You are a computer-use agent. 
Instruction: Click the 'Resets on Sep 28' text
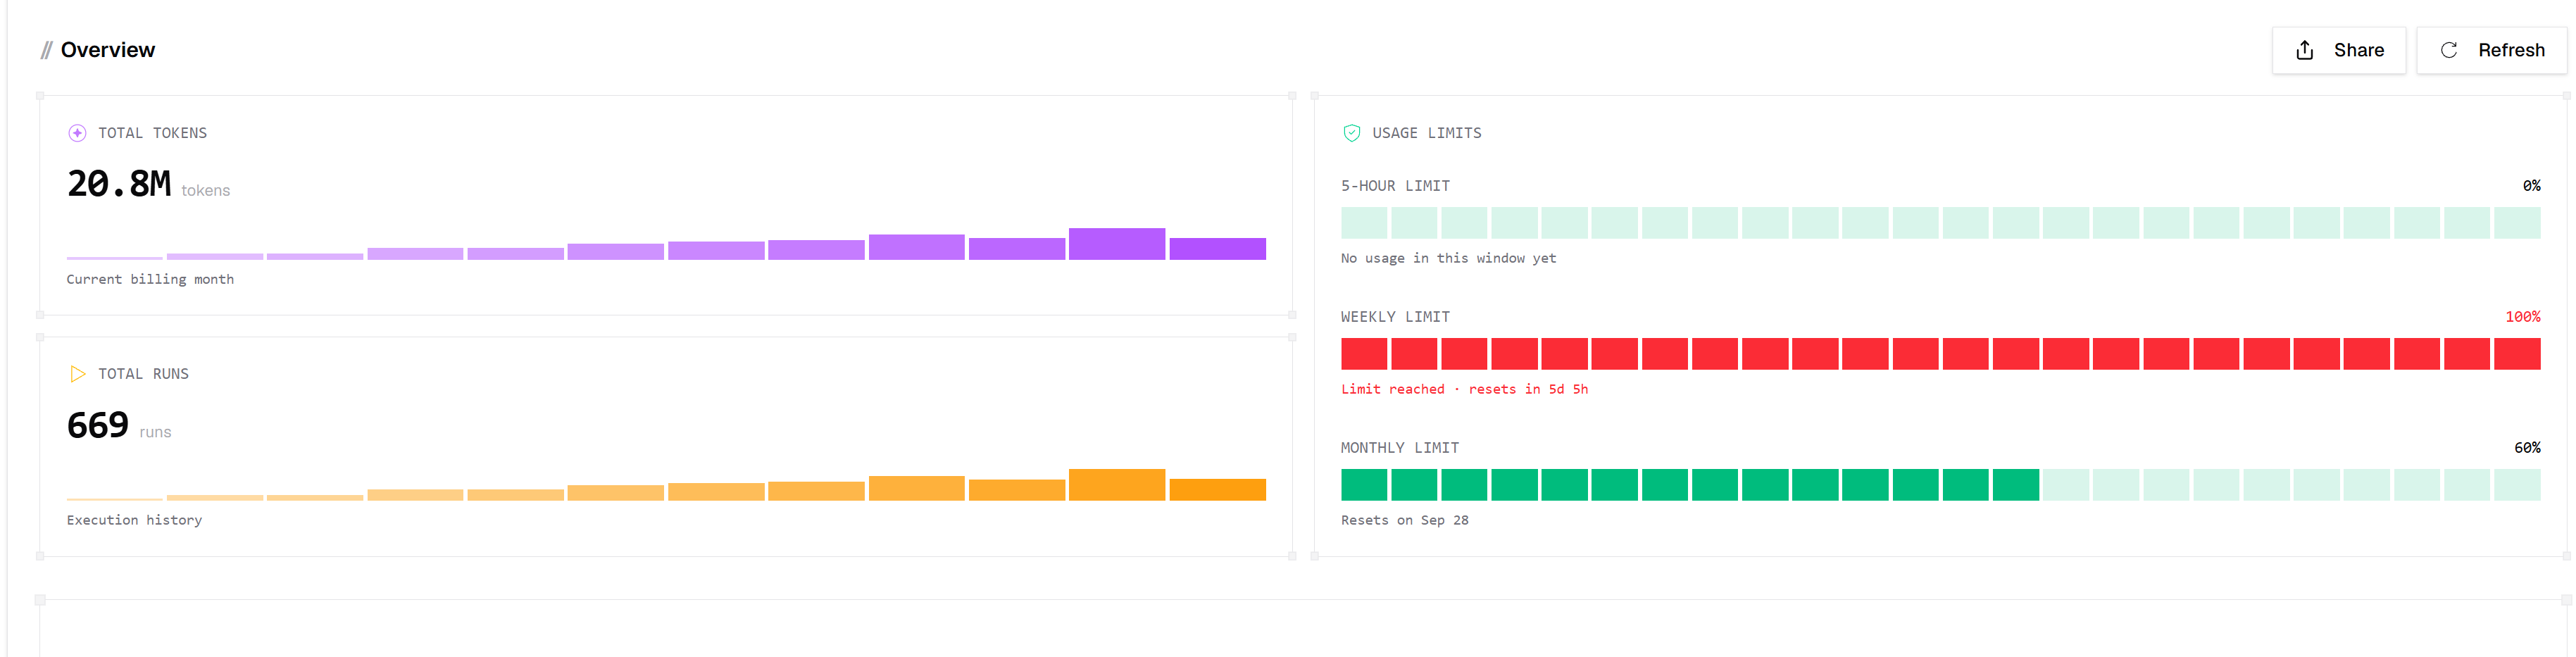tap(1404, 520)
